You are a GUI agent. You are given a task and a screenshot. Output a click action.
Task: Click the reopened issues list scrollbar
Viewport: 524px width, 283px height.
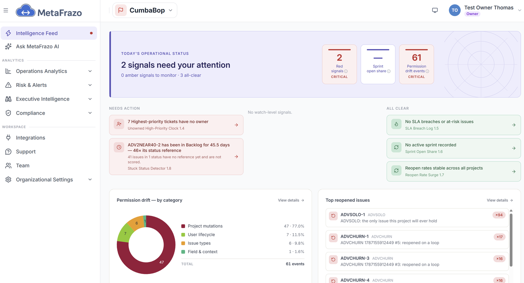[x=511, y=240]
